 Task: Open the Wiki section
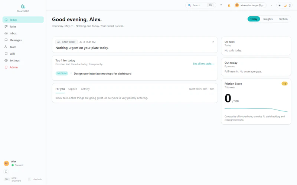(23, 54)
